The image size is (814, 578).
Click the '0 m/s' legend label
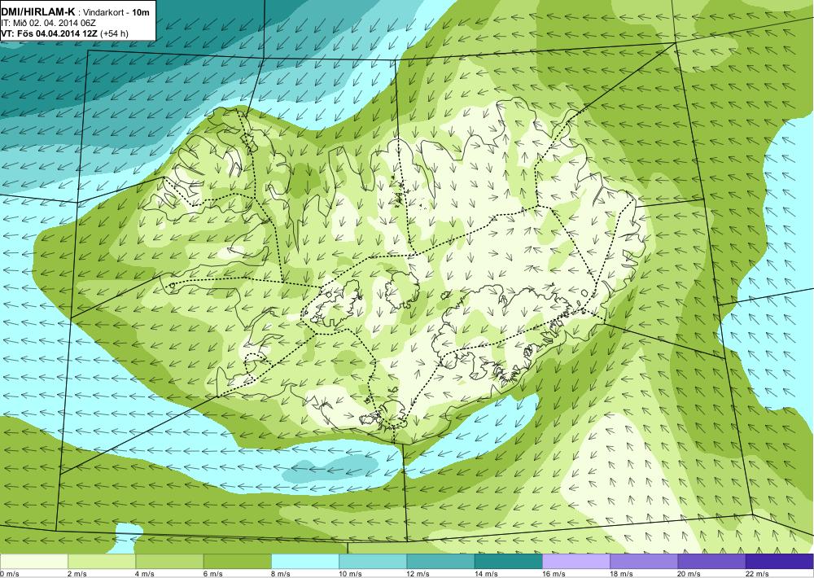(x=10, y=574)
